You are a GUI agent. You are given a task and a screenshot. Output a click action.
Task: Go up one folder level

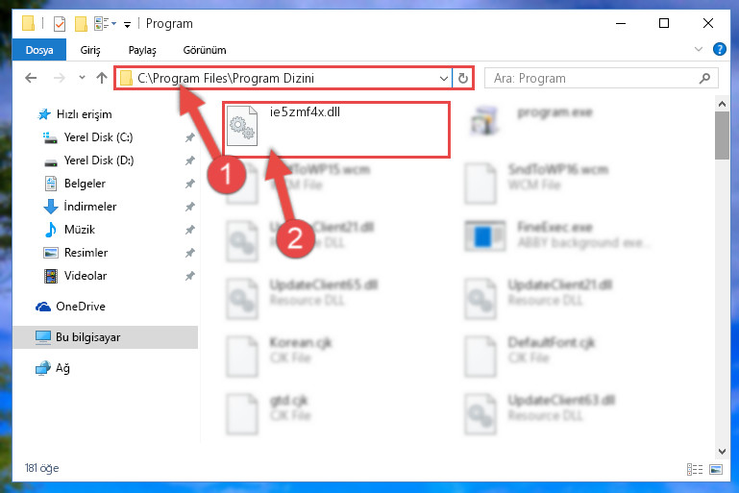(102, 78)
